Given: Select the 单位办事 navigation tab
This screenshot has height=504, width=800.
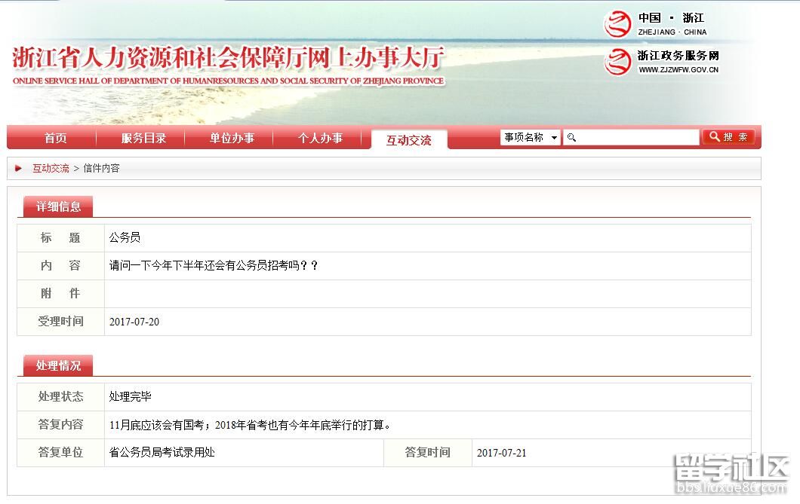Looking at the screenshot, I should click(x=232, y=138).
